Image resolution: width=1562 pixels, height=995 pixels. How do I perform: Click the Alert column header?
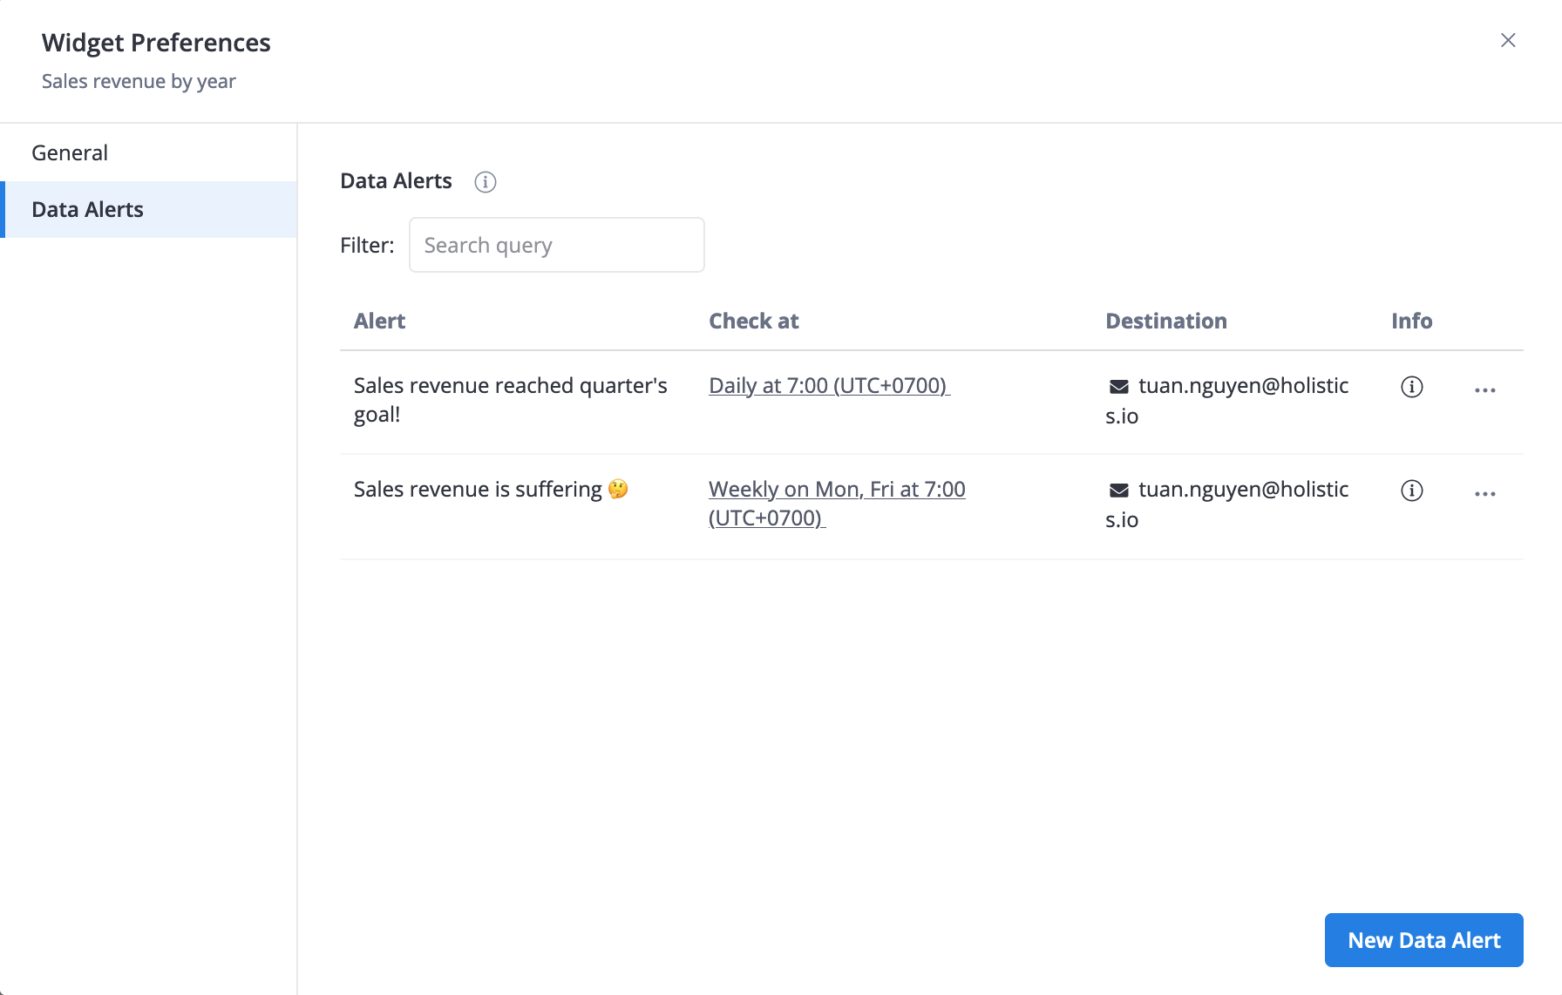click(379, 321)
